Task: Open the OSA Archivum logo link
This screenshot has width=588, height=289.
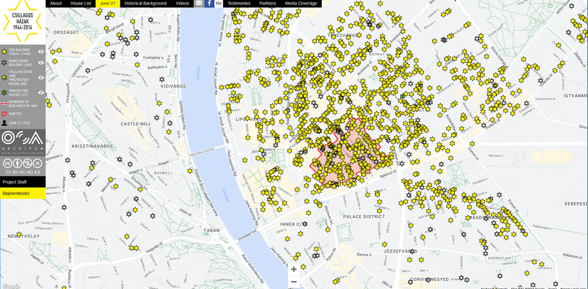Action: 22,142
